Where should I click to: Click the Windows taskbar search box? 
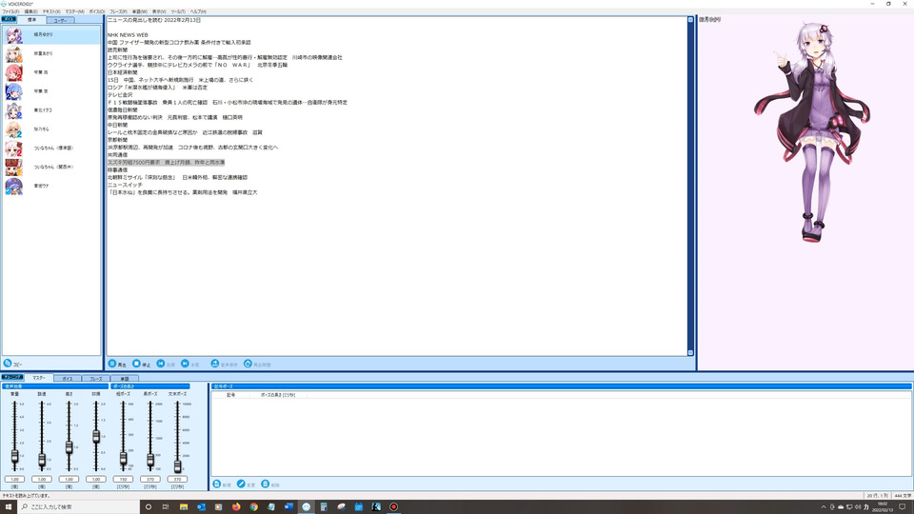pyautogui.click(x=79, y=507)
